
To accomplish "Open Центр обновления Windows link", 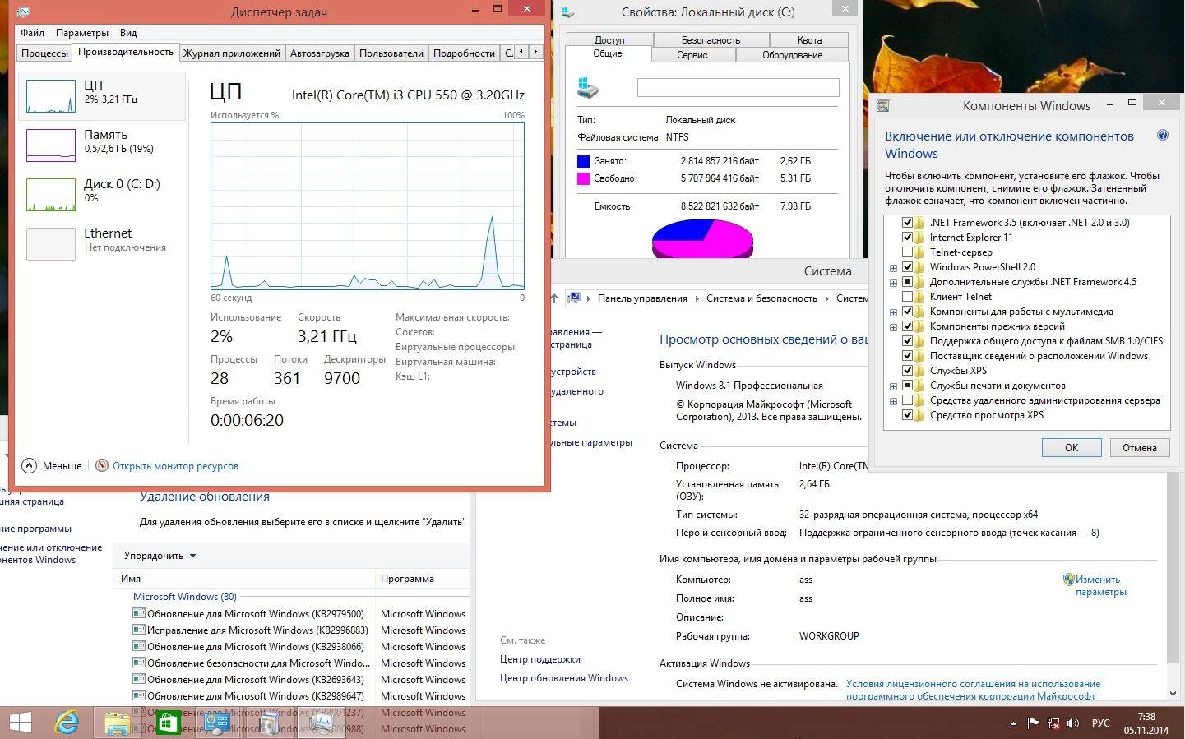I will pos(564,678).
